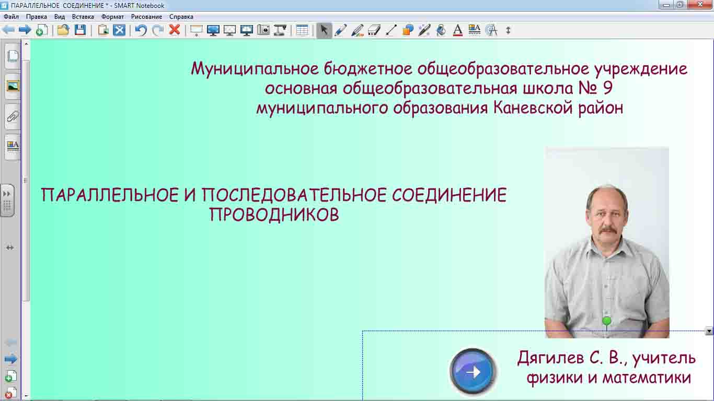Viewport: 714px width, 401px height.
Task: Open the Page Sorter sidebar tab
Action: 13,56
